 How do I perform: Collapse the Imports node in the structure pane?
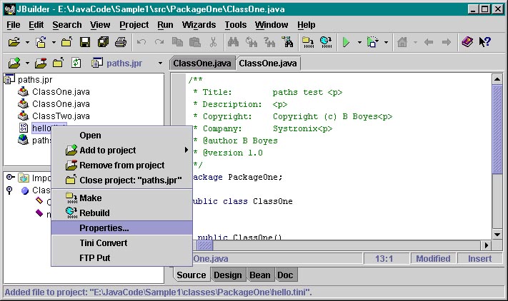click(x=10, y=178)
